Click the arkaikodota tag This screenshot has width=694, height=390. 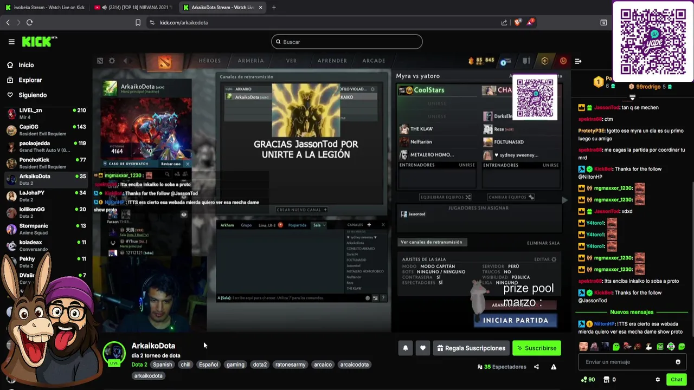(148, 376)
